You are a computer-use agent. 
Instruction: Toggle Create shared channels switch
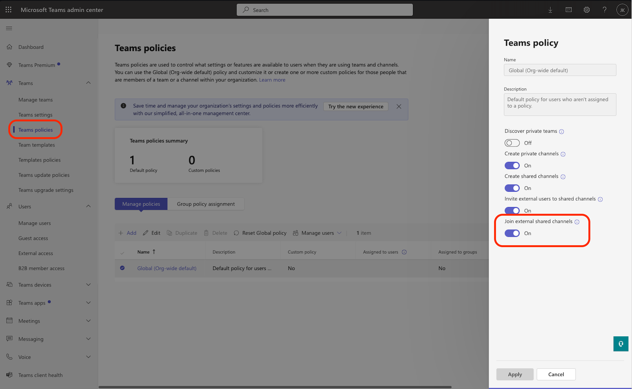click(x=512, y=188)
